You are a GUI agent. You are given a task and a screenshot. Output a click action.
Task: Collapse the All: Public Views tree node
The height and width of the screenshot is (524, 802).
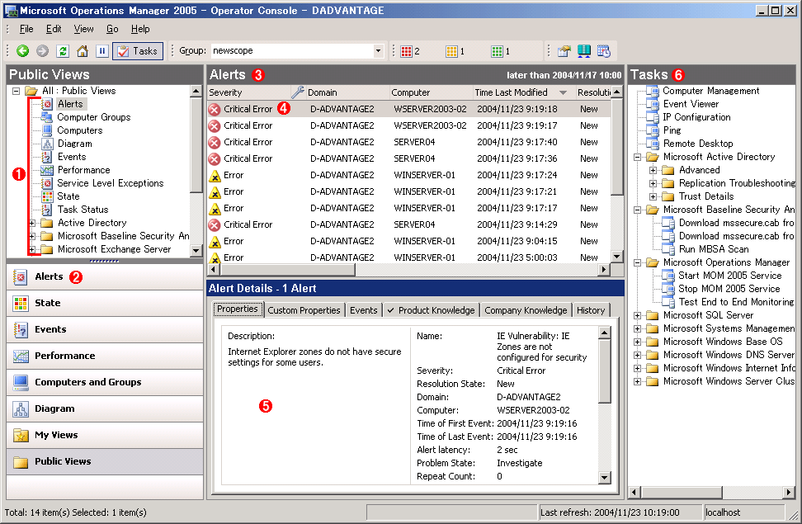coord(16,91)
